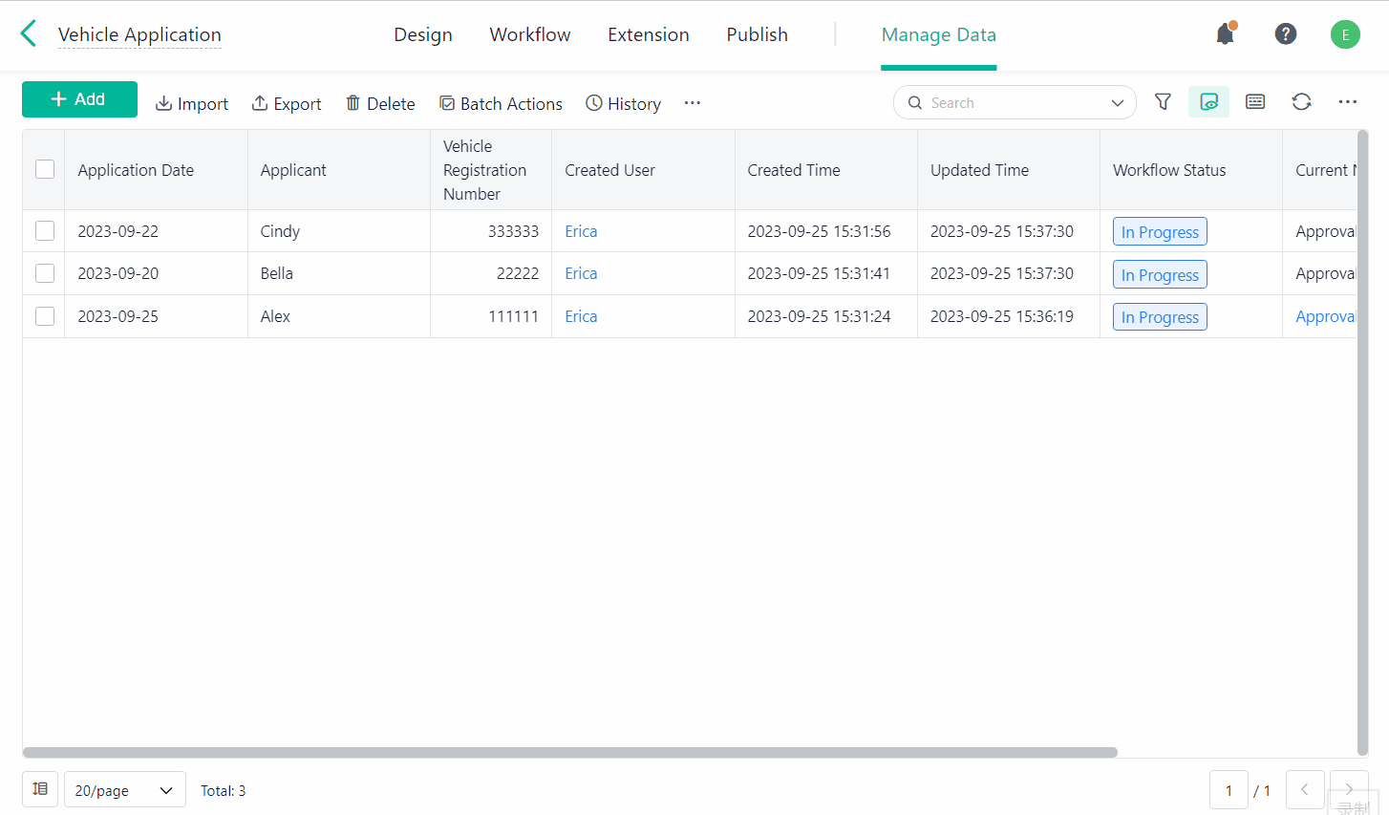Open the Batch Actions menu
The height and width of the screenshot is (815, 1389).
[501, 103]
